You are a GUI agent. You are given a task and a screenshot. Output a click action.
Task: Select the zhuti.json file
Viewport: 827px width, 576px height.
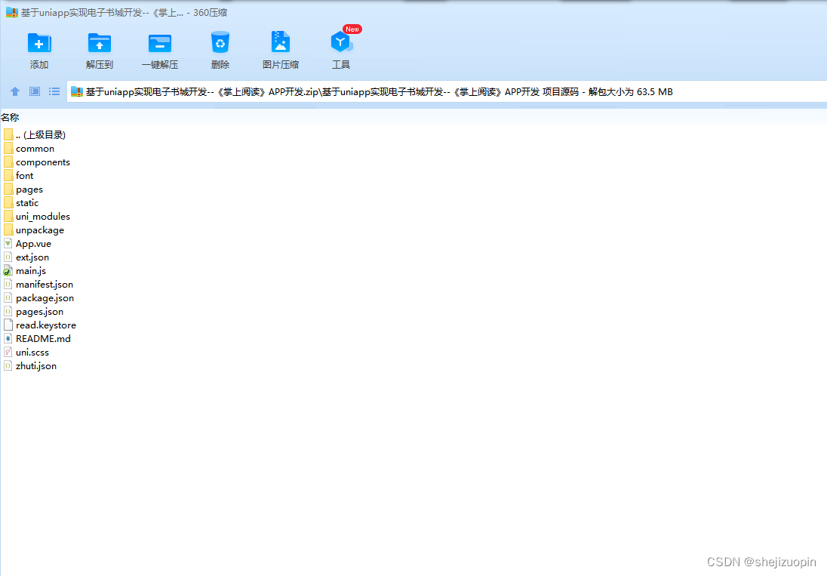click(30, 366)
